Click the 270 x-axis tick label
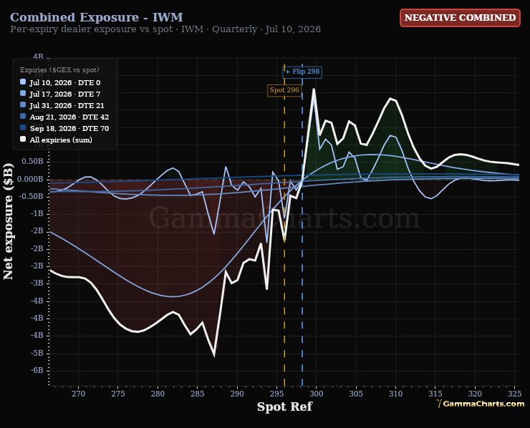 coord(78,394)
